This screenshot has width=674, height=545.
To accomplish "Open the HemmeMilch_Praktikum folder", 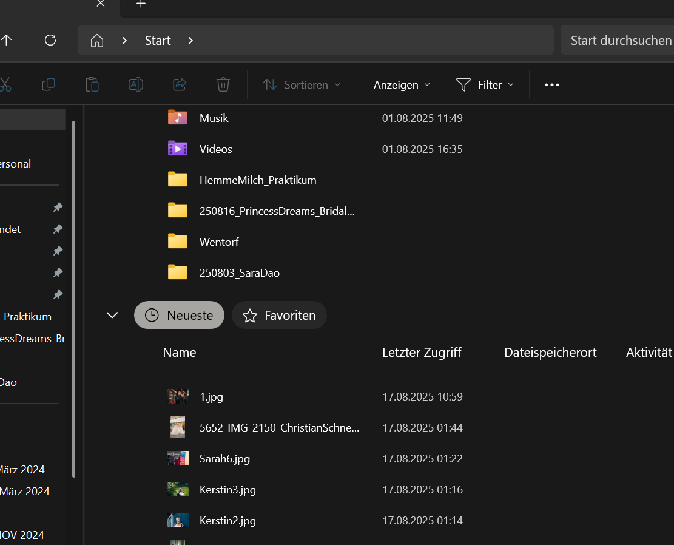I will click(x=257, y=180).
